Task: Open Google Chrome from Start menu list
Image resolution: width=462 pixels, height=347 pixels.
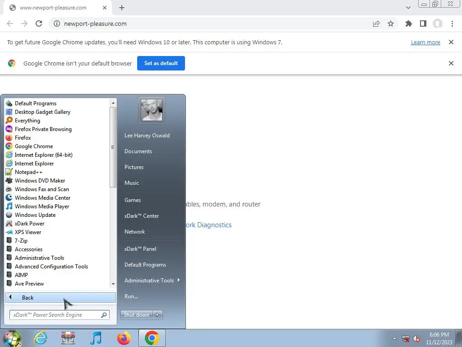Action: pyautogui.click(x=9, y=146)
